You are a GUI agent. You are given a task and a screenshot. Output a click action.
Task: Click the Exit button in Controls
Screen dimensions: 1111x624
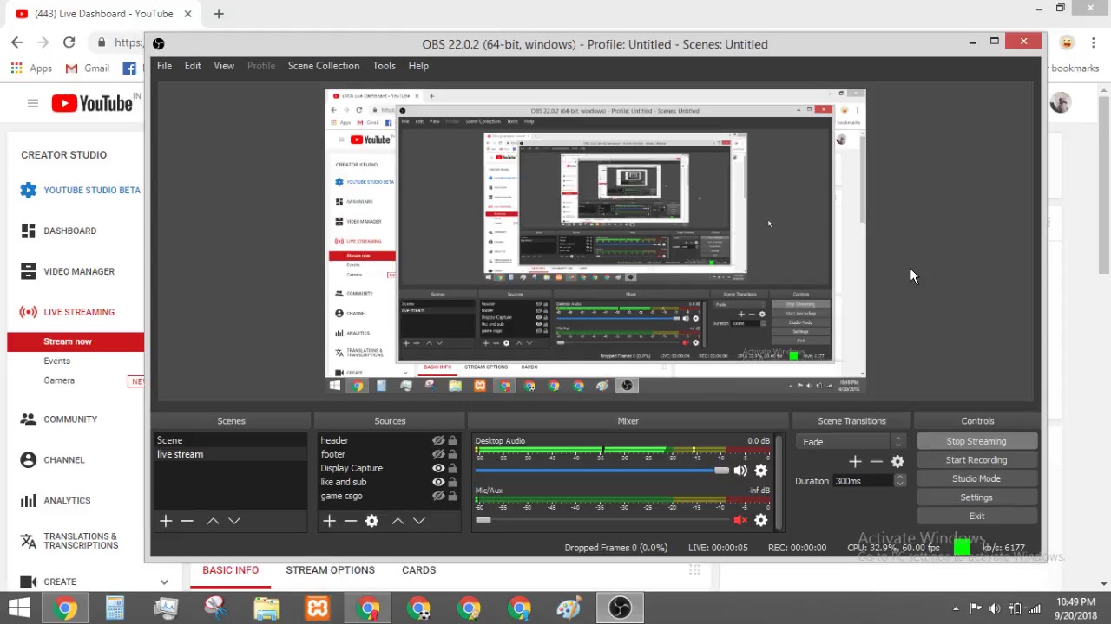click(976, 516)
